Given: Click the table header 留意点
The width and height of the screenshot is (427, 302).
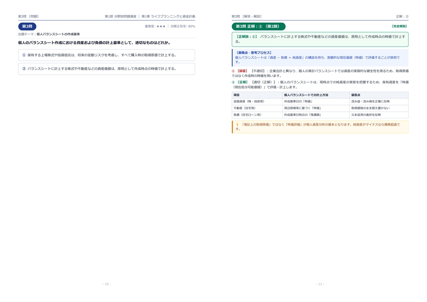Looking at the screenshot, I should click(356, 95).
